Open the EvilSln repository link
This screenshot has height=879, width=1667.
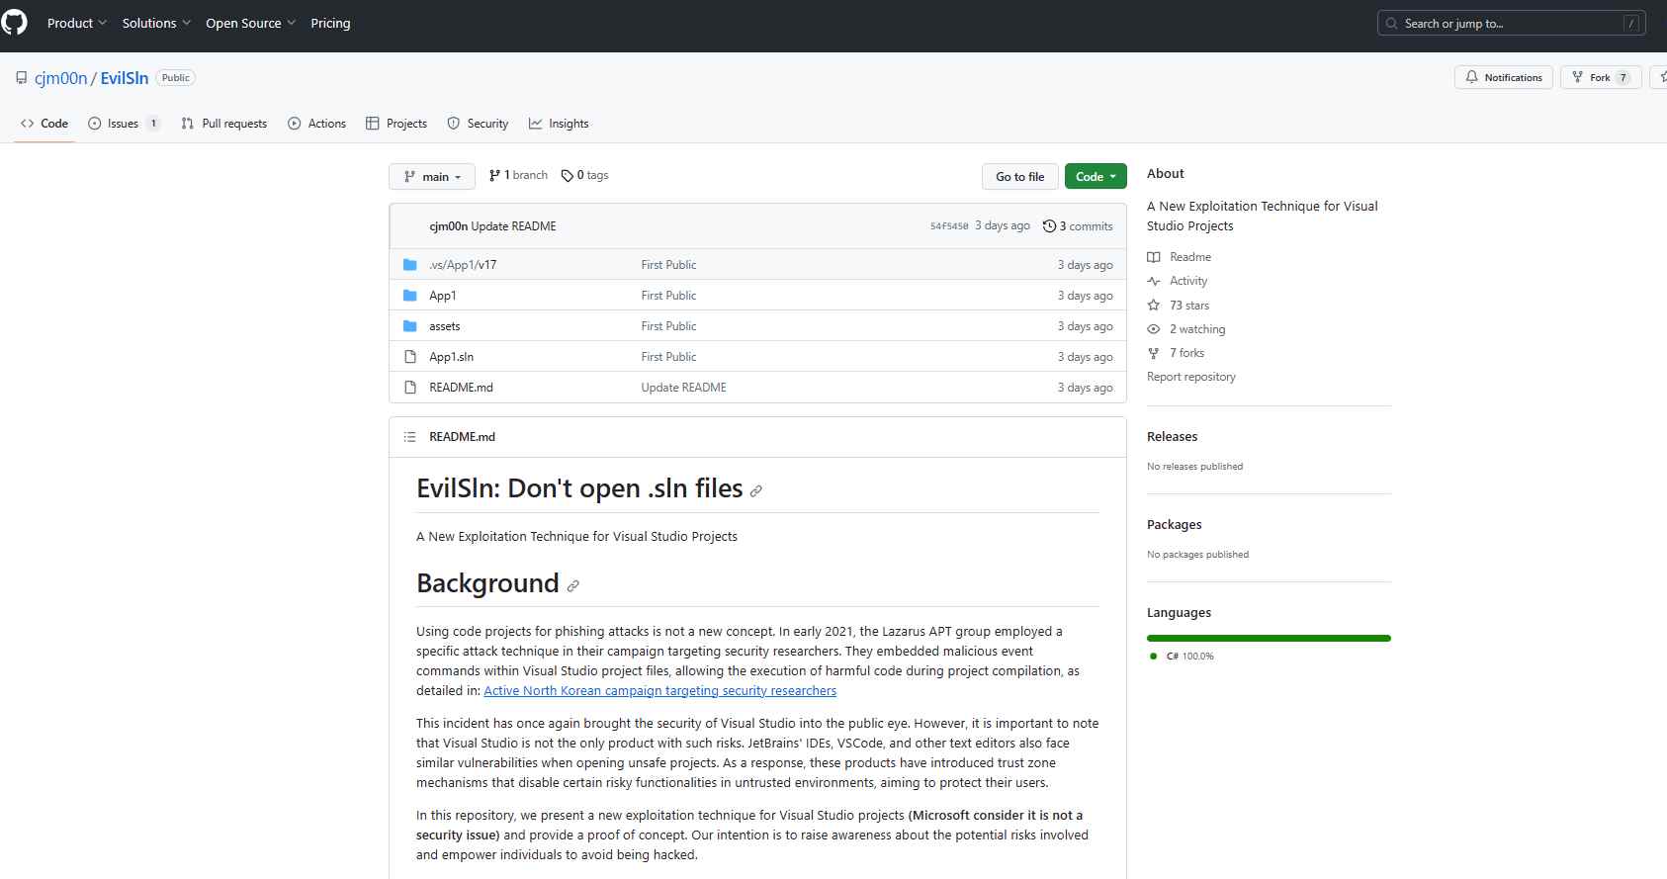click(x=125, y=78)
